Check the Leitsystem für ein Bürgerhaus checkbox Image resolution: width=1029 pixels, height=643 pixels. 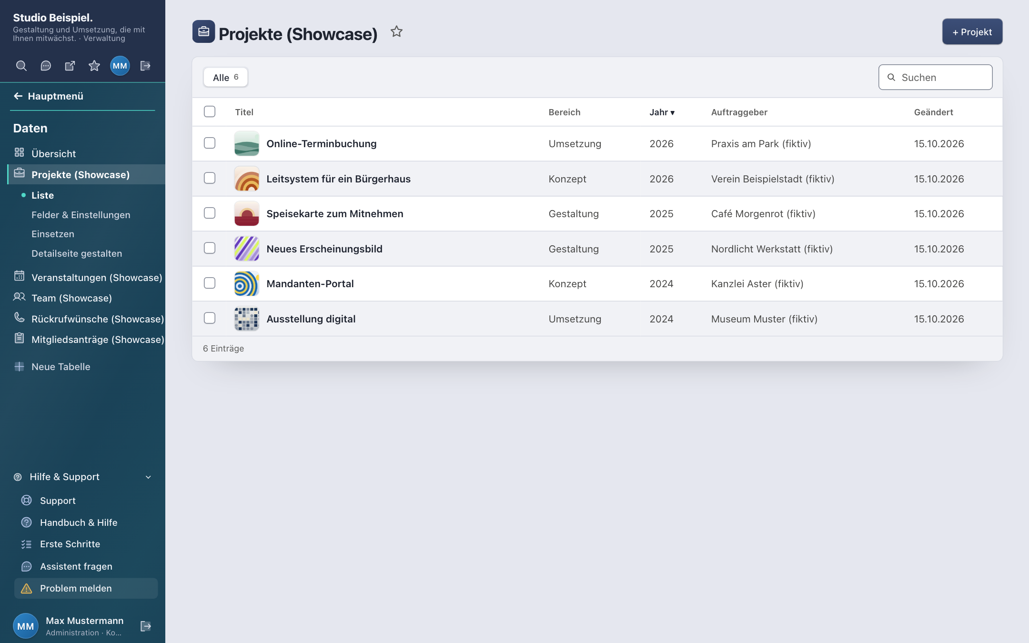coord(210,178)
